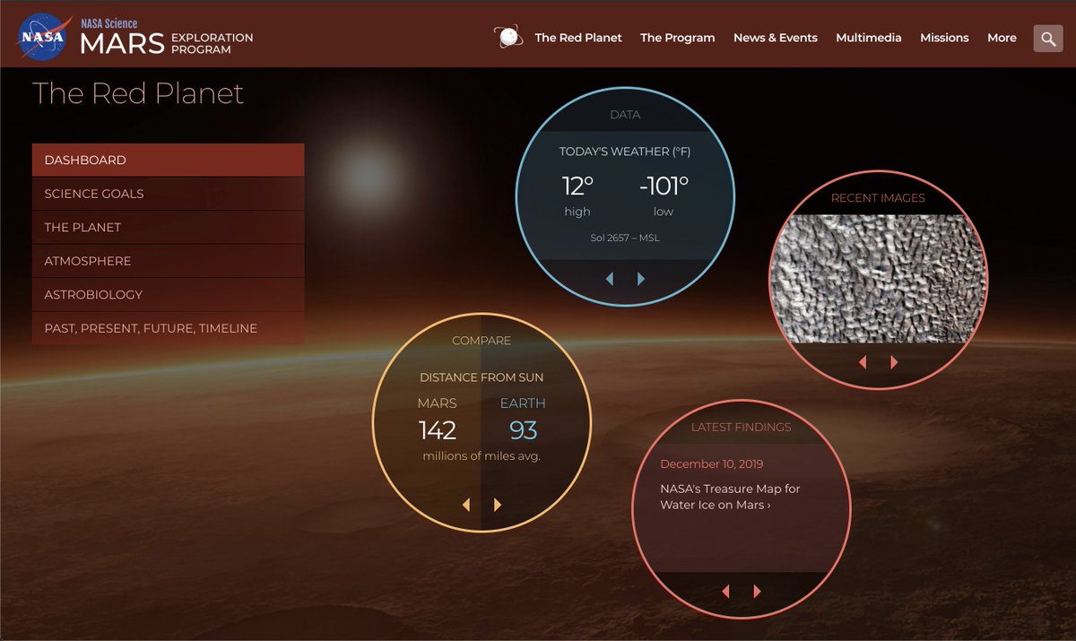The height and width of the screenshot is (641, 1076).
Task: Click the NASA meatball logo
Action: click(42, 37)
